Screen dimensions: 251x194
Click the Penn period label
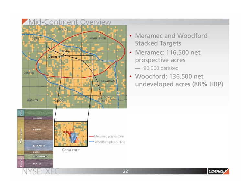pyautogui.click(x=21, y=113)
